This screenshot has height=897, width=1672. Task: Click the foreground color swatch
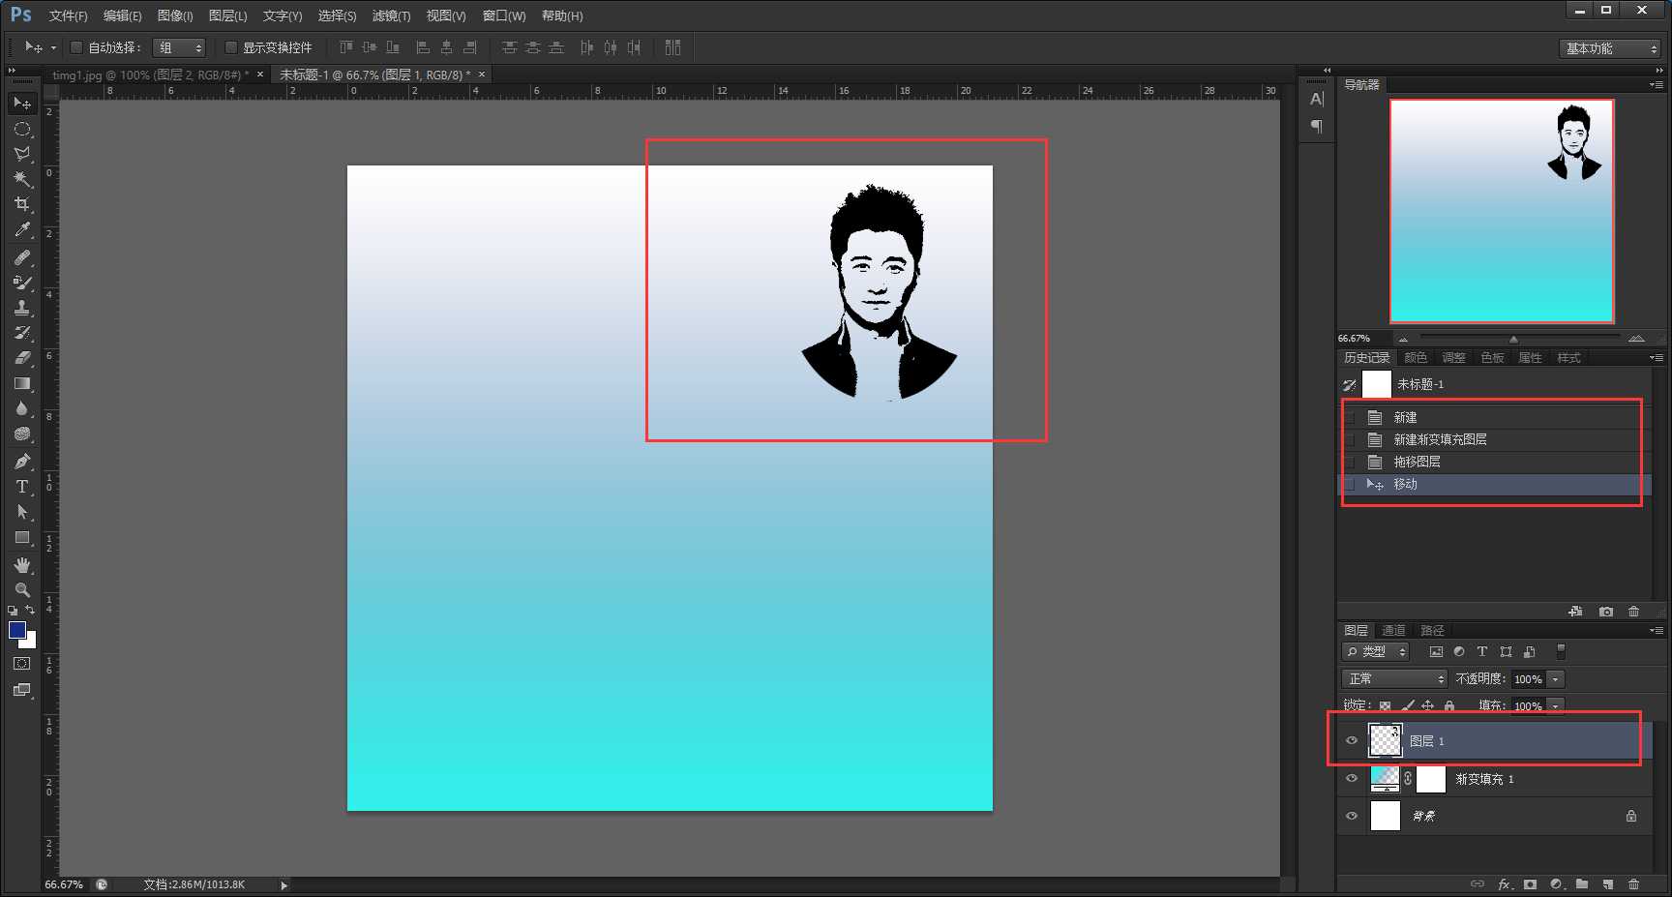click(x=16, y=630)
